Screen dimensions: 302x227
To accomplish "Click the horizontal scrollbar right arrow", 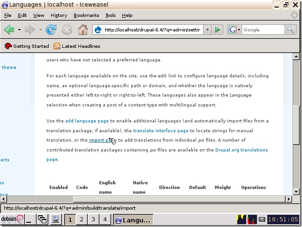I will coord(288,199).
